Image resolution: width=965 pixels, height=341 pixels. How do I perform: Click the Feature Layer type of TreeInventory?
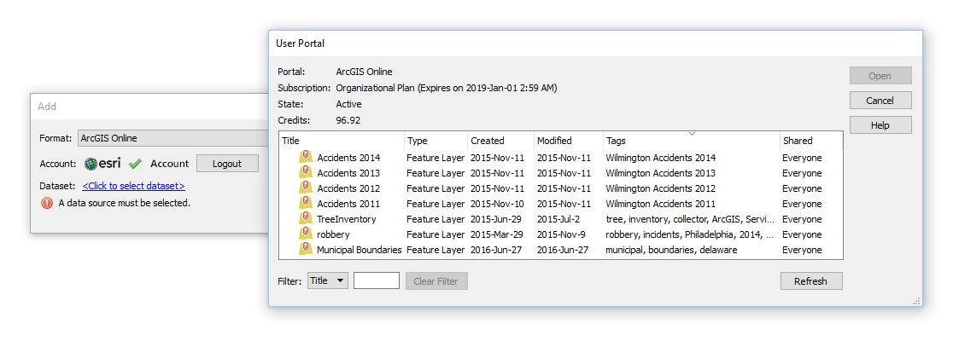click(436, 219)
